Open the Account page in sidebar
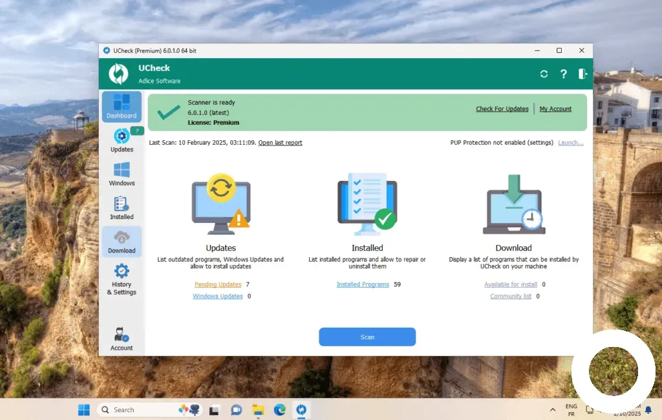The image size is (662, 420). coord(122,339)
